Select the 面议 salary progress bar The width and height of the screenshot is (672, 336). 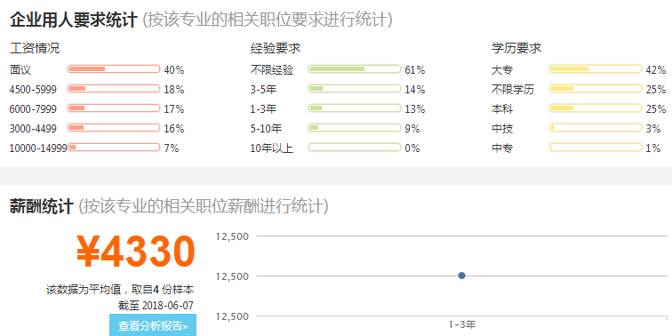[114, 69]
